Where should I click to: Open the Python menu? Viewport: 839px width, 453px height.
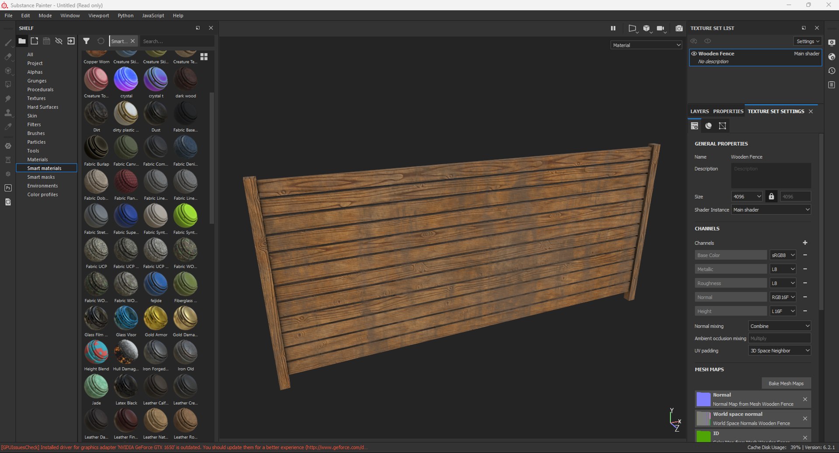point(125,15)
